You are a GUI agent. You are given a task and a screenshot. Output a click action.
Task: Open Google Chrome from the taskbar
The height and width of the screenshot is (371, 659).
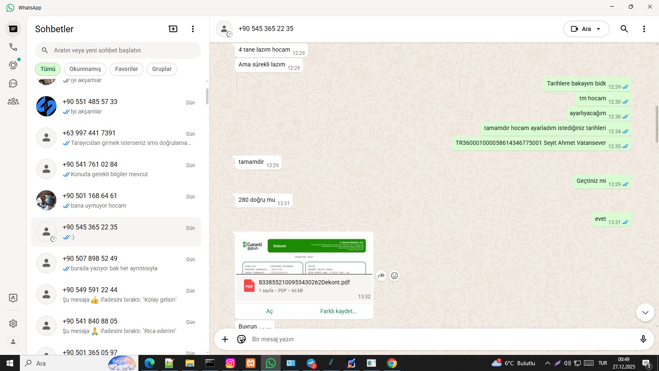tap(392, 363)
